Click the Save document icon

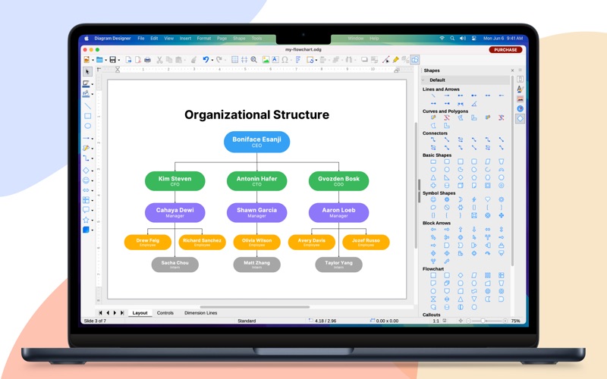coord(112,60)
